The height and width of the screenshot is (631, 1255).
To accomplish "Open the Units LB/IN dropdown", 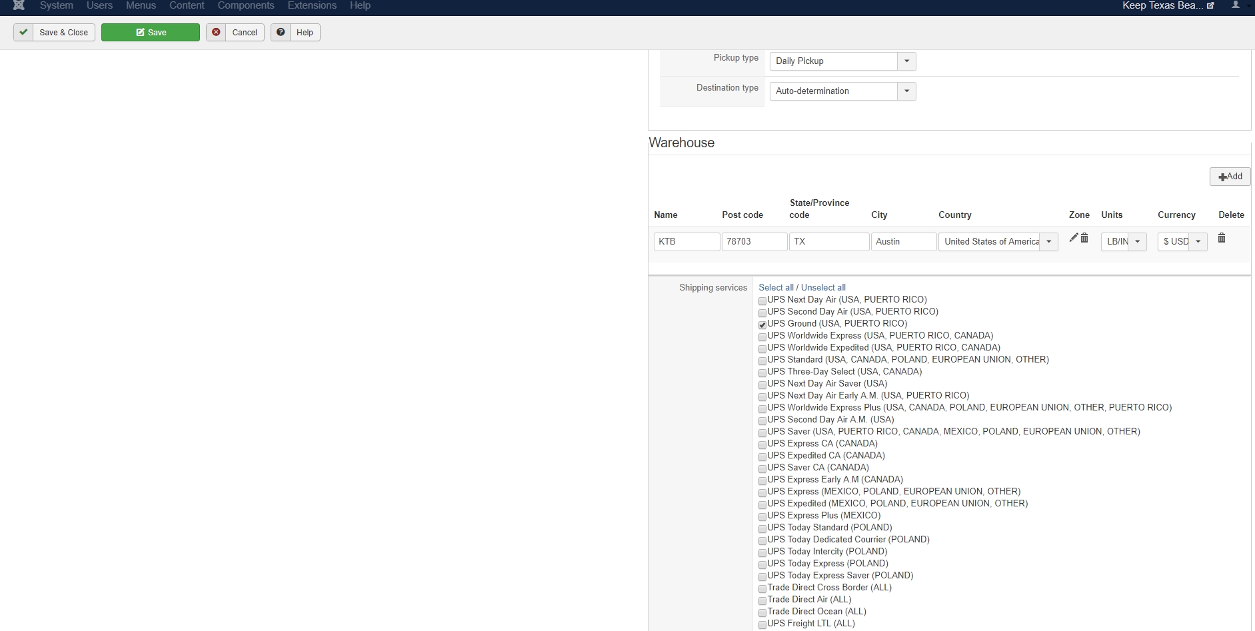I will (1124, 241).
